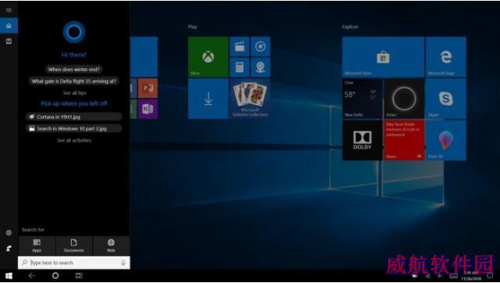Image resolution: width=500 pixels, height=283 pixels.
Task: Filter search by Web
Action: pyautogui.click(x=111, y=245)
